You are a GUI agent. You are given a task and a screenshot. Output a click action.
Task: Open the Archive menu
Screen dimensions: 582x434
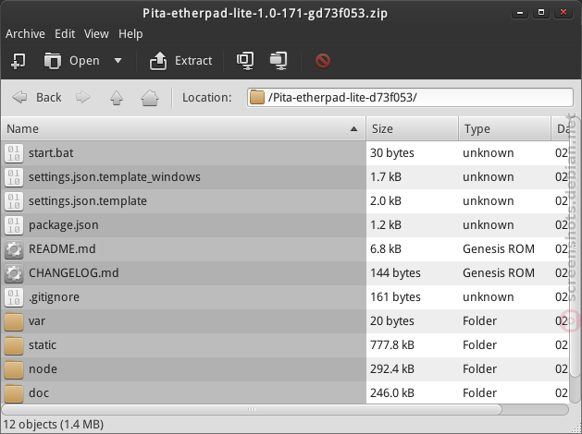(25, 33)
